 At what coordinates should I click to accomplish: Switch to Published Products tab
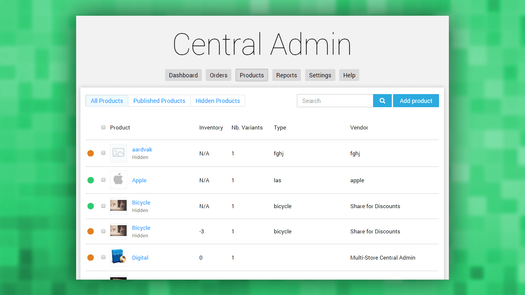pyautogui.click(x=159, y=101)
